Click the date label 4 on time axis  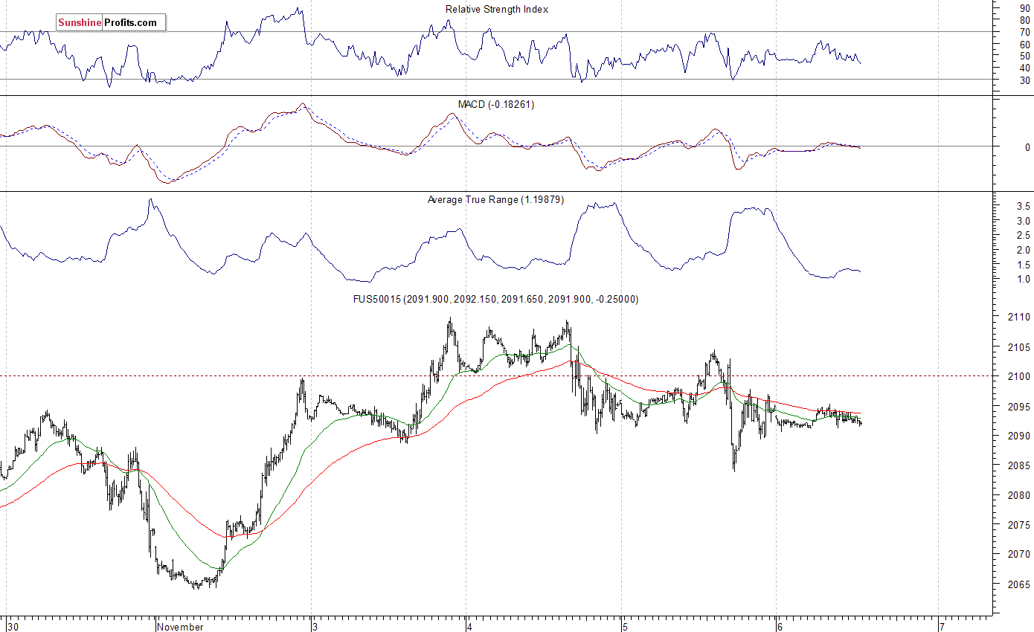pos(470,627)
